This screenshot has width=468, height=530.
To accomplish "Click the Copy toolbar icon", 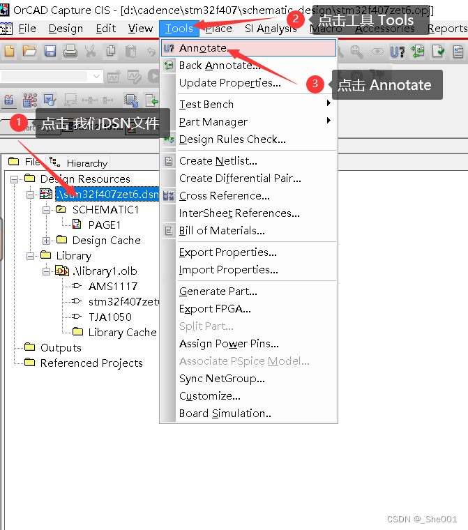I will (111, 52).
